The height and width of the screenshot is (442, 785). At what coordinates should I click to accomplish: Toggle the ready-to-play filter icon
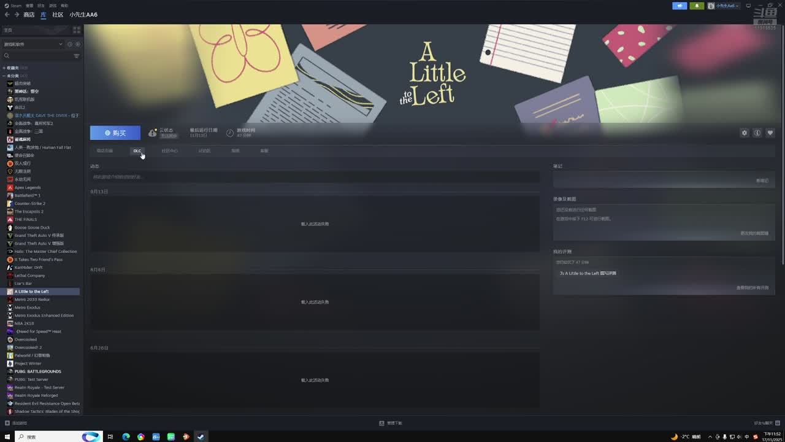[77, 44]
